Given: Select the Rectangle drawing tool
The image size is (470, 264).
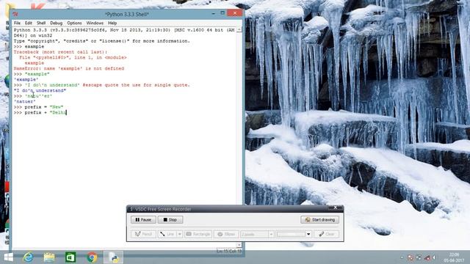Looking at the screenshot, I should coord(198,234).
